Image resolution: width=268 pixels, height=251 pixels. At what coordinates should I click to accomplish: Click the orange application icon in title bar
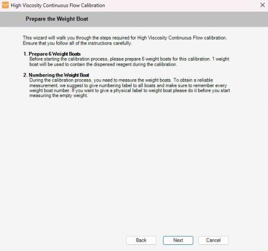5,5
